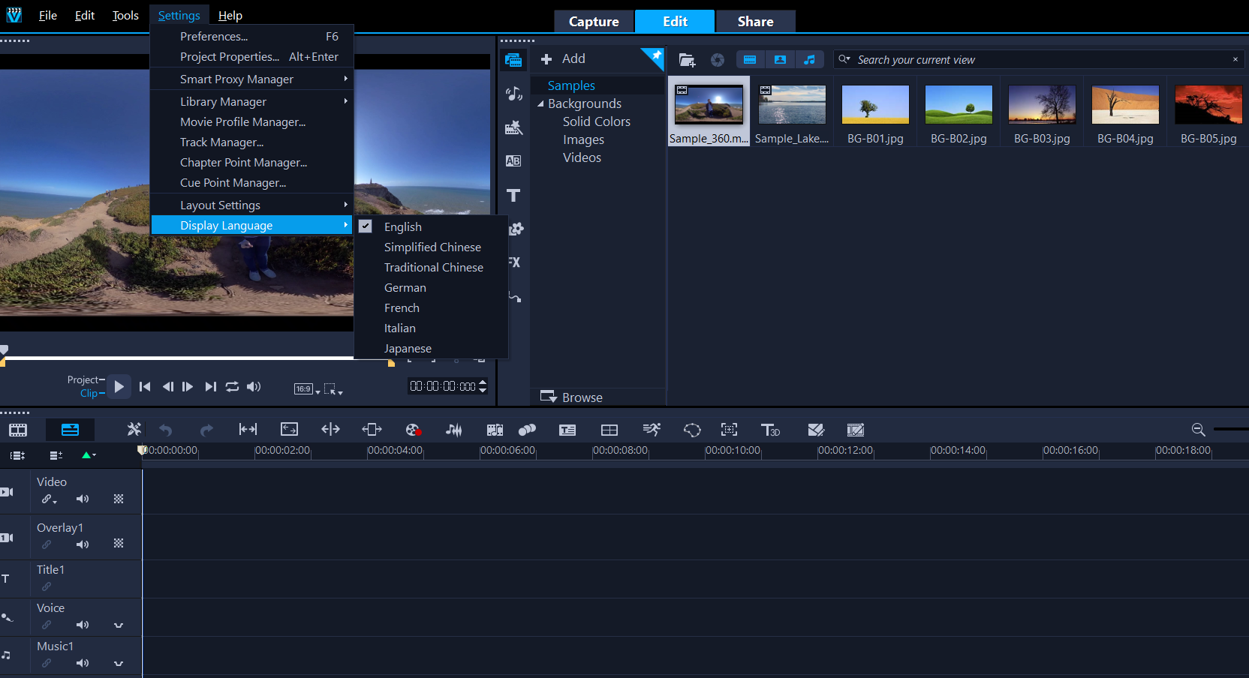Screen dimensions: 1249x678
Task: Select Clip preview mode label
Action: (x=89, y=393)
